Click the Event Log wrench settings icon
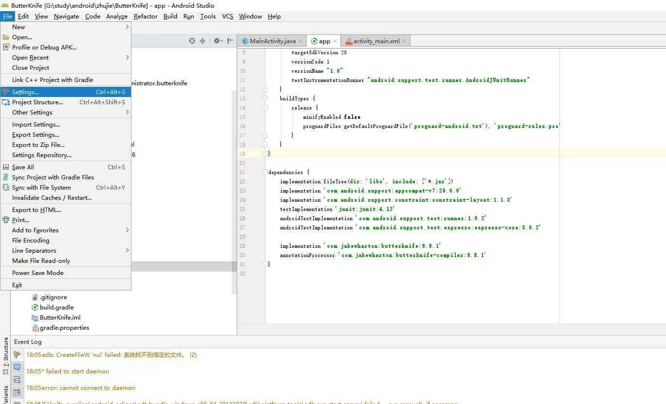Image resolution: width=666 pixels, height=404 pixels. click(x=17, y=355)
